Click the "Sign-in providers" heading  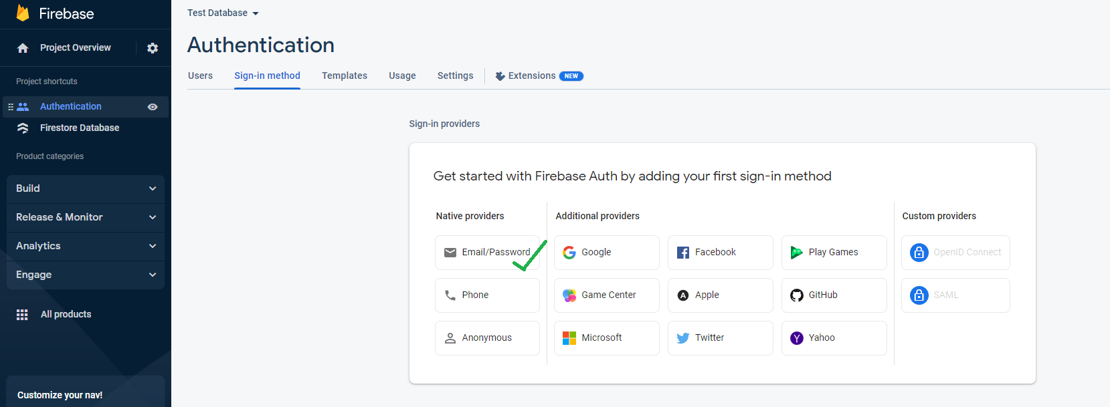[x=444, y=124]
